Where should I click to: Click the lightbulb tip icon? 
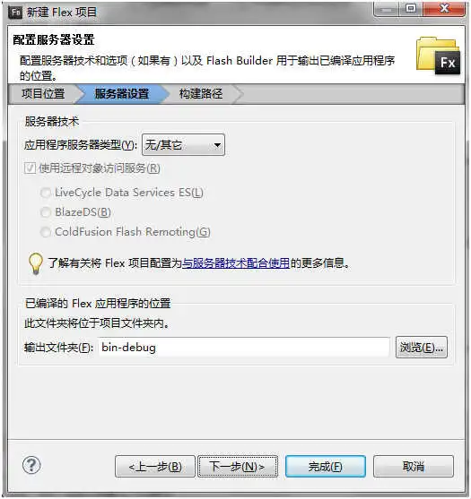click(x=35, y=263)
